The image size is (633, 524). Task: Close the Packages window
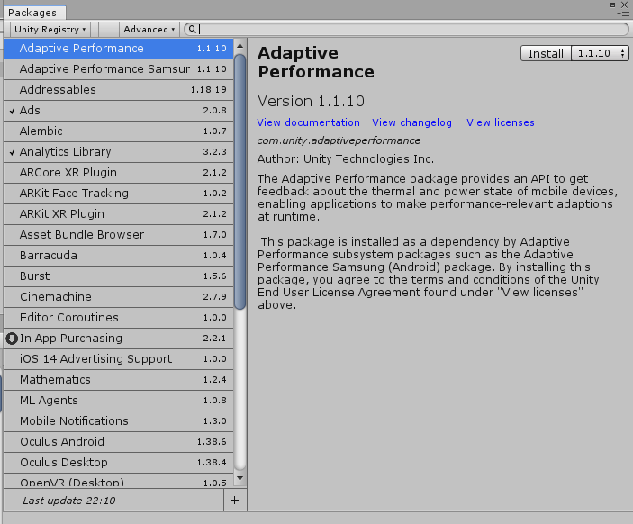pos(625,5)
